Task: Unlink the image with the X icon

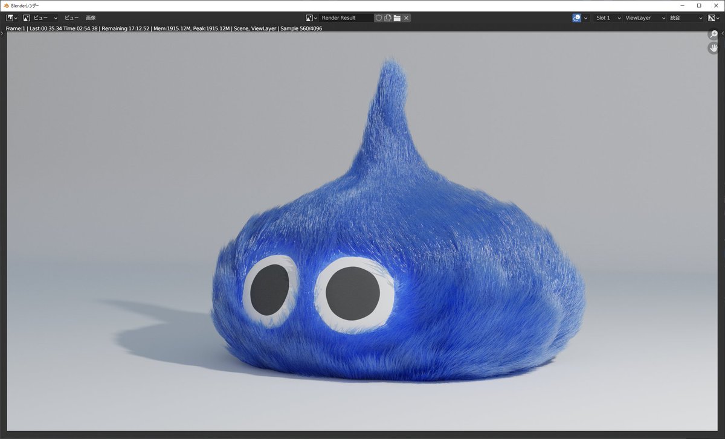Action: tap(407, 18)
